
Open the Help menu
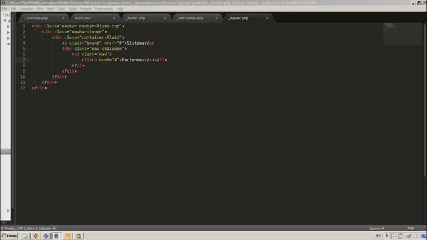[x=120, y=9]
